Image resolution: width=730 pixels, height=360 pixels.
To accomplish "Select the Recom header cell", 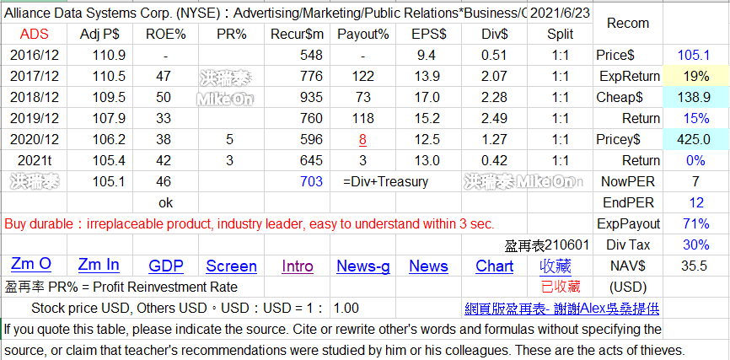I will click(x=628, y=23).
